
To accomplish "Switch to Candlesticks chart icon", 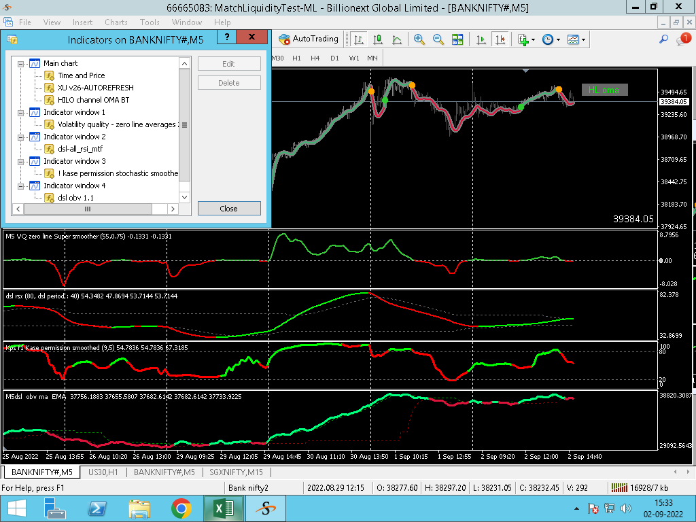I will pos(377,39).
